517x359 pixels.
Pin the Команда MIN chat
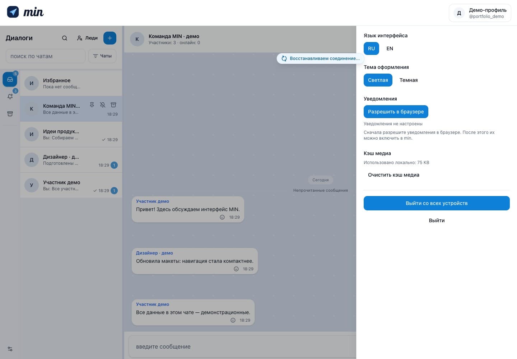[x=92, y=105]
